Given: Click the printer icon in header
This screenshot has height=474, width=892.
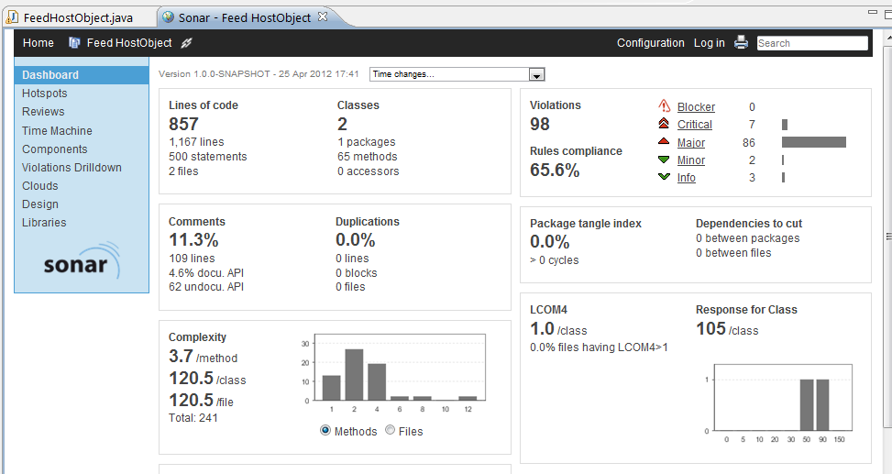Looking at the screenshot, I should [741, 42].
